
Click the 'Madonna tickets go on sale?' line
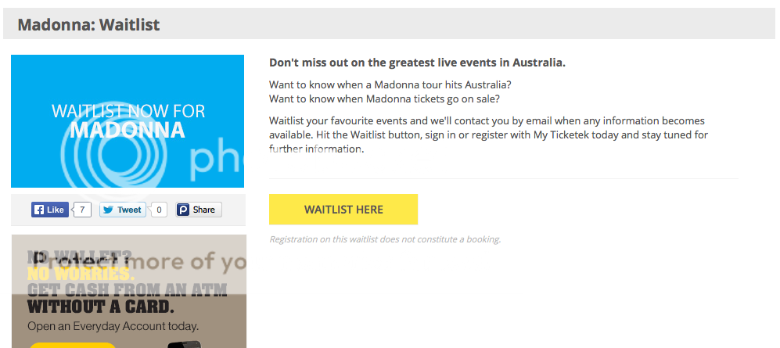click(x=385, y=99)
